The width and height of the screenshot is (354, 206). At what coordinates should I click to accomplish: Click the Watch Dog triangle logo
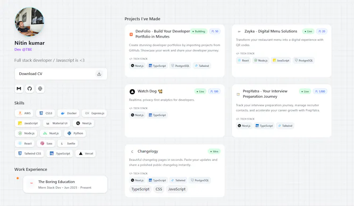click(x=132, y=92)
